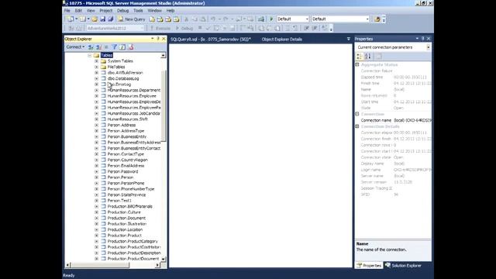
Task: Click the Refresh icon in Object Explorer
Action: click(122, 46)
